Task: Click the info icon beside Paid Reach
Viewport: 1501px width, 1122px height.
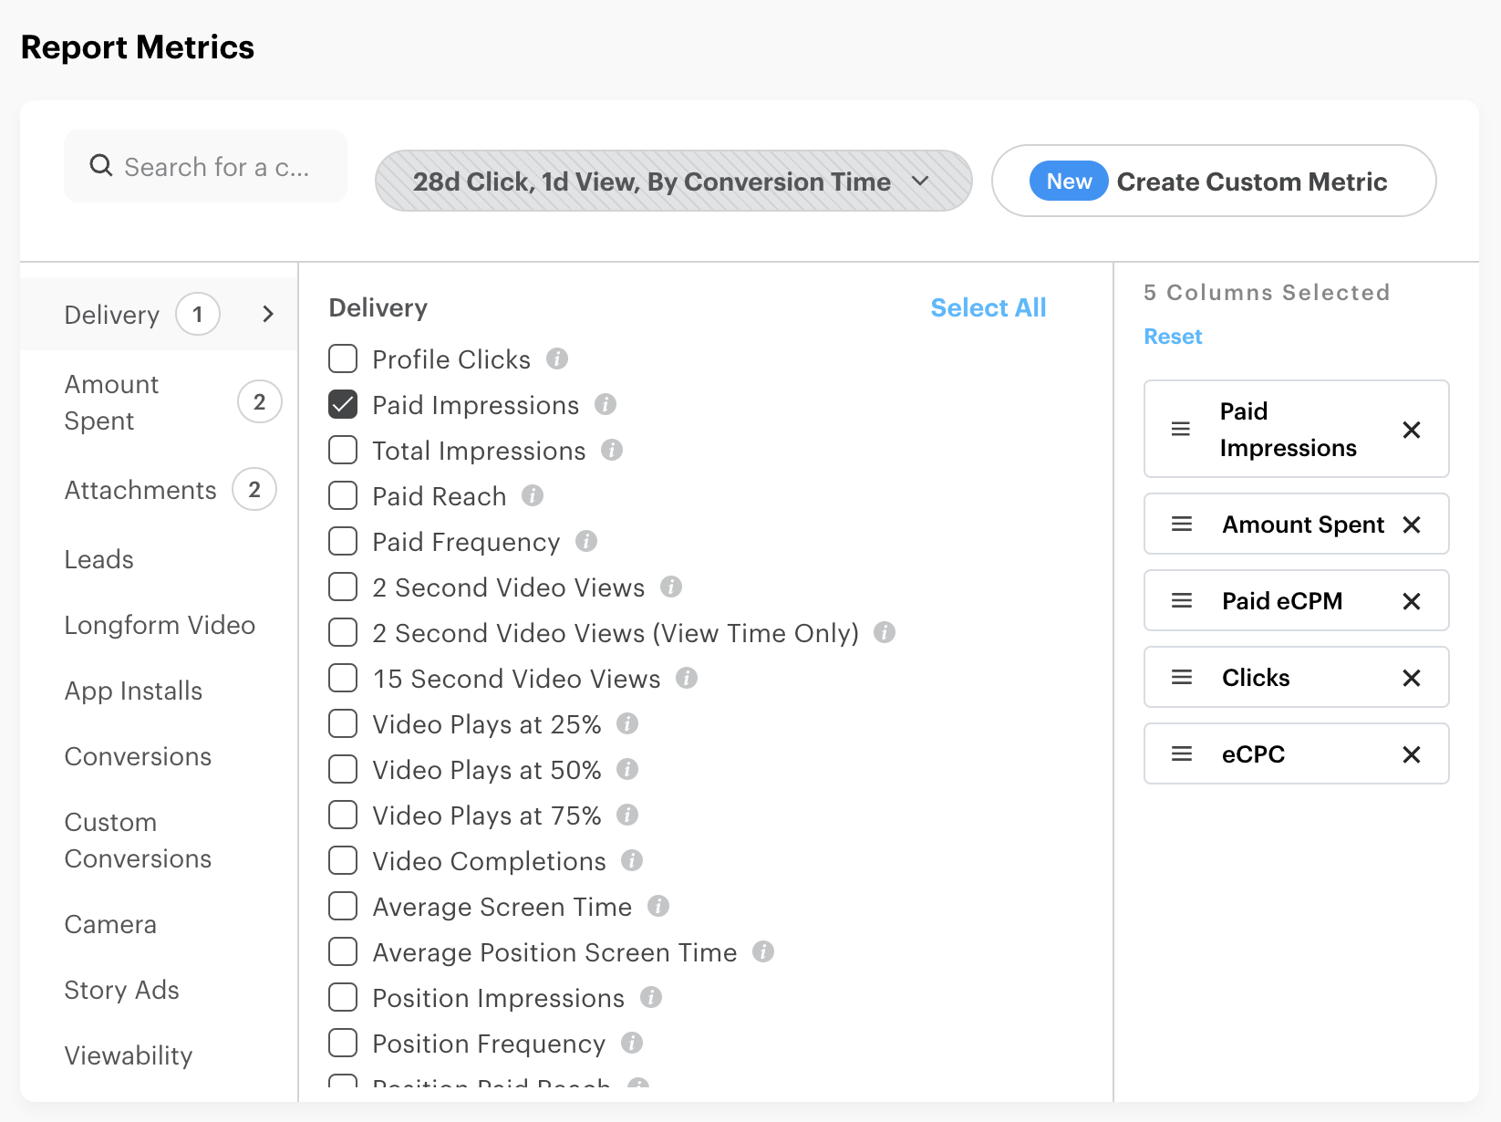Action: (x=533, y=496)
